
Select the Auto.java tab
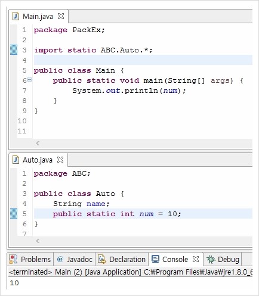tap(38, 160)
